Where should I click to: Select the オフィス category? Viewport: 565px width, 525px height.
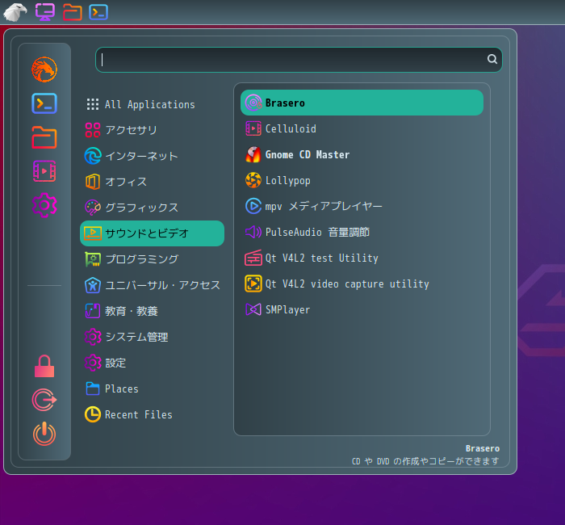coord(152,182)
